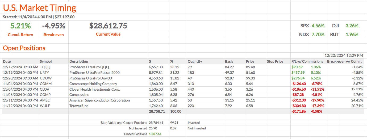Select the RUT 1.96% index value
This screenshot has height=139, width=367.
pyautogui.click(x=352, y=34)
